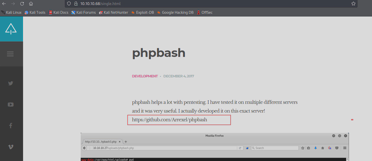Click the DEVELOPMENT category link
Image resolution: width=372 pixels, height=161 pixels.
point(145,76)
